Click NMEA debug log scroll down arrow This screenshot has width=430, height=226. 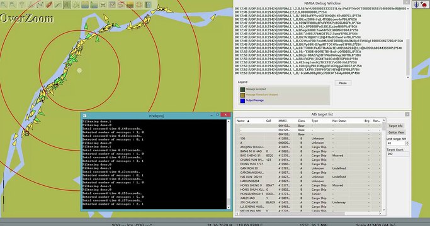pyautogui.click(x=408, y=77)
